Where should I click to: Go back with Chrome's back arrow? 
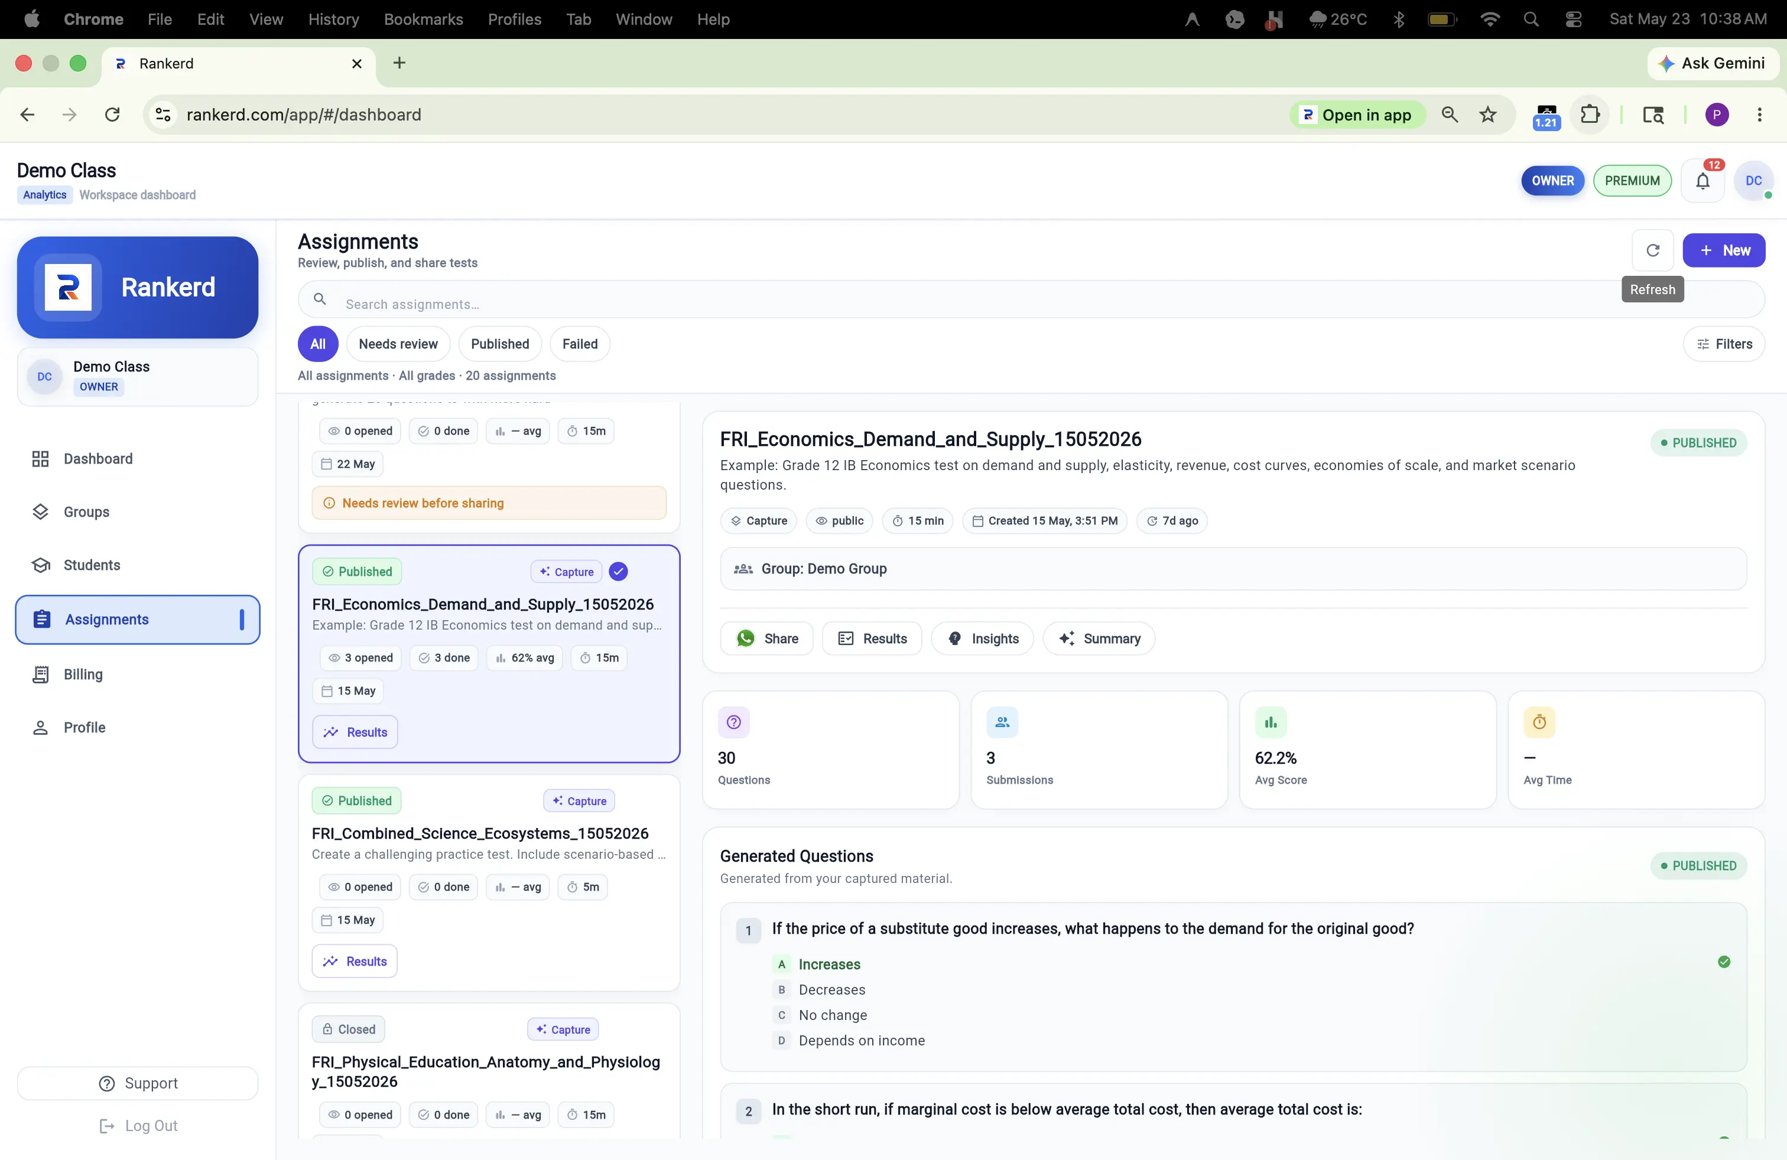click(28, 115)
